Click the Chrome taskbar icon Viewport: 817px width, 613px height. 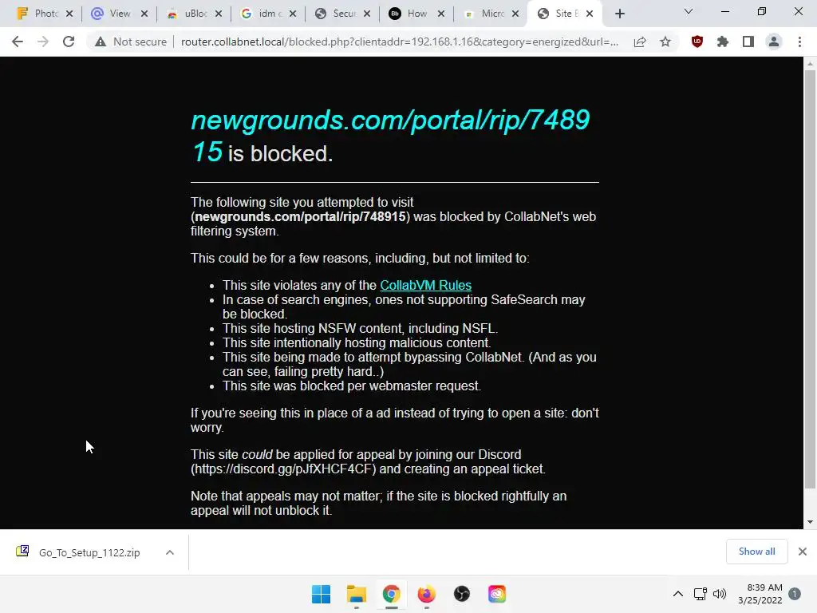391,594
